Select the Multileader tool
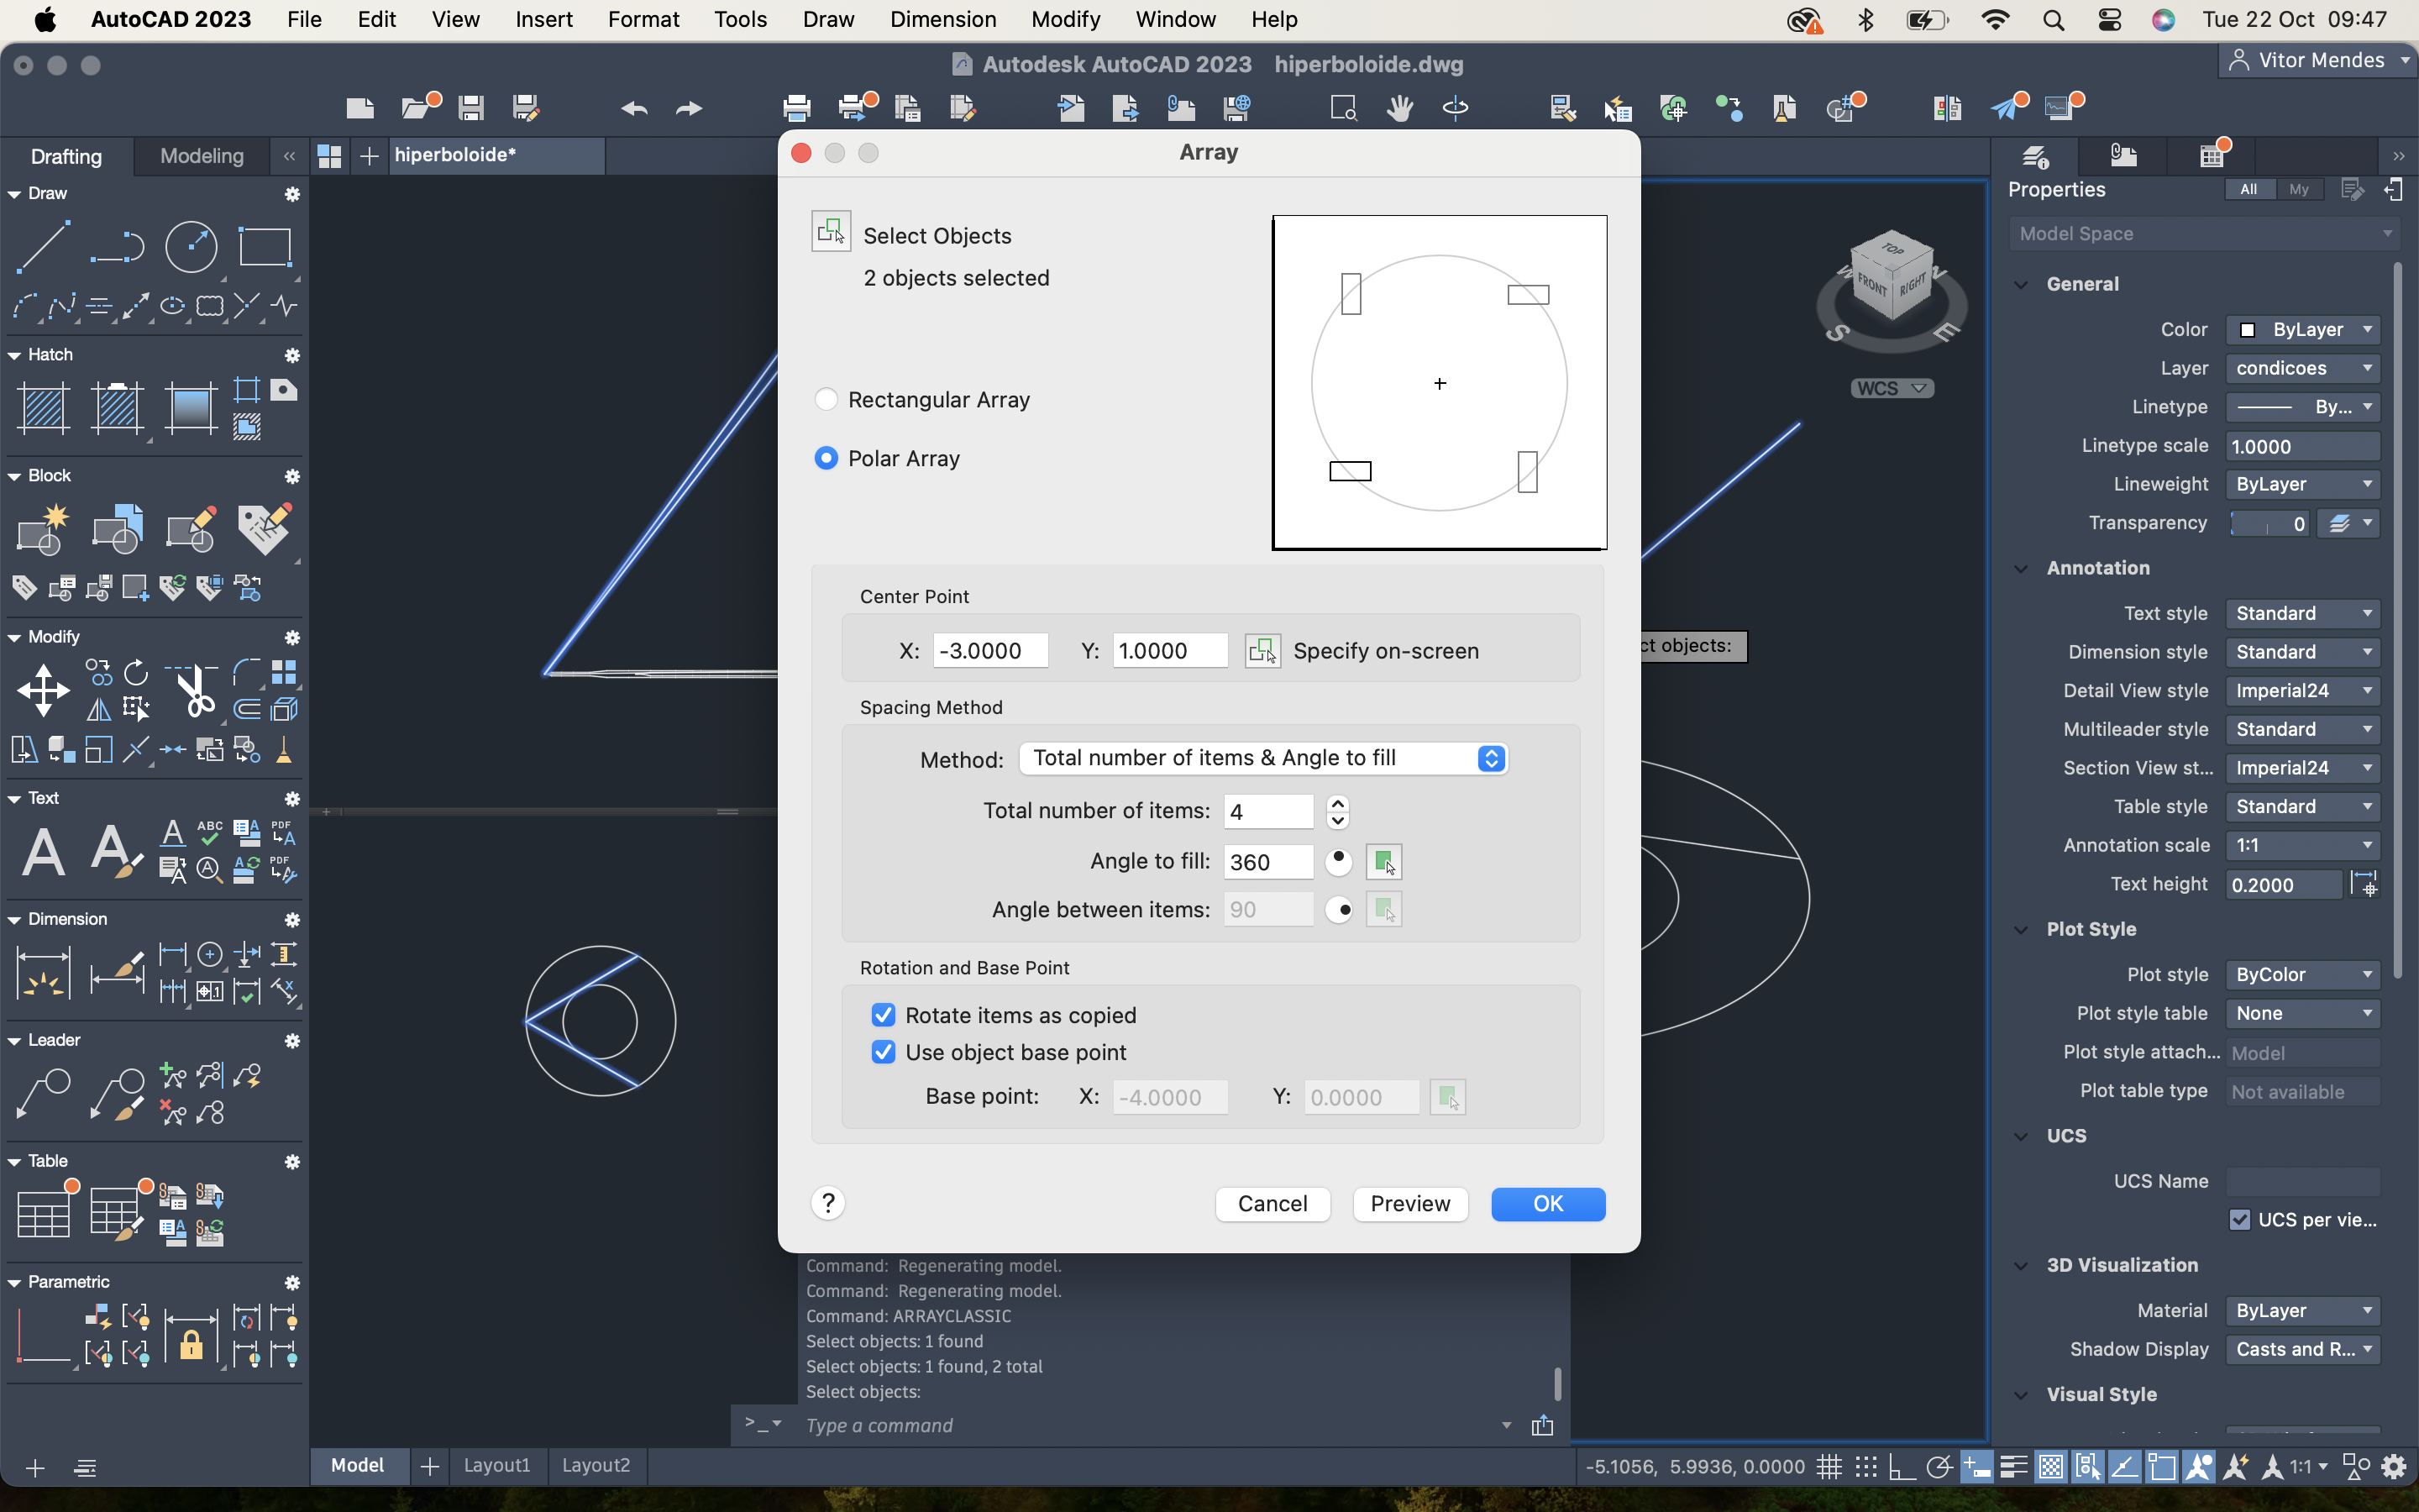The height and width of the screenshot is (1512, 2419). 43,1094
